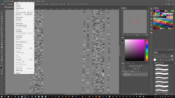Toggle the layer filter on/off switch
This screenshot has width=175, height=98.
pyautogui.click(x=141, y=66)
